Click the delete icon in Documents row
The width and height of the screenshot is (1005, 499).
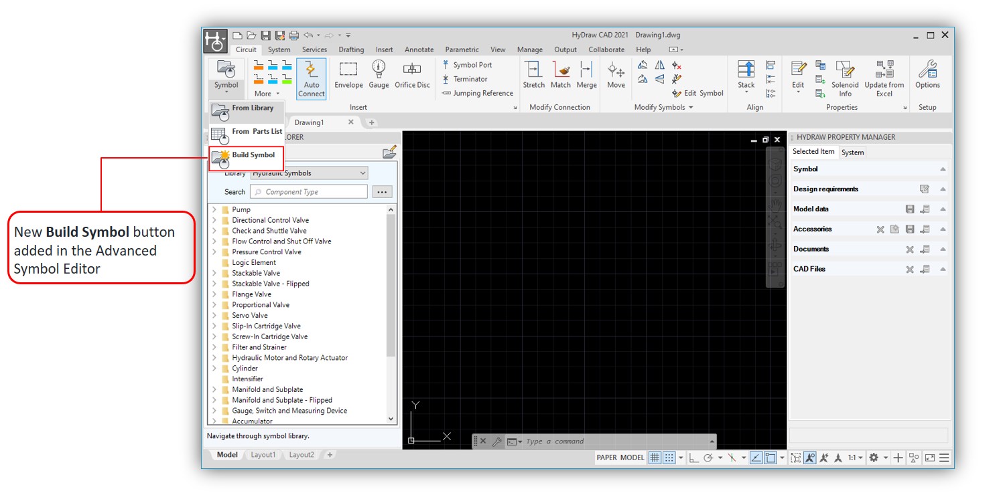click(910, 249)
